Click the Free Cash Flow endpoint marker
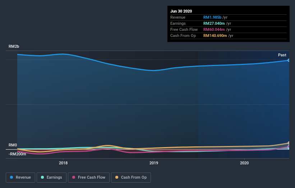 tap(289, 146)
